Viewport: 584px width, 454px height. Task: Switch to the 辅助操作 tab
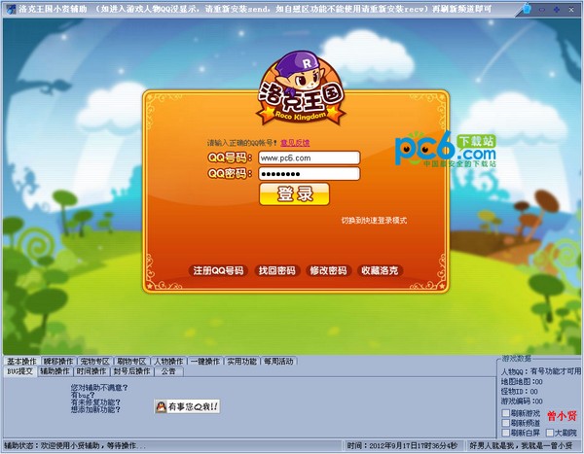point(55,371)
